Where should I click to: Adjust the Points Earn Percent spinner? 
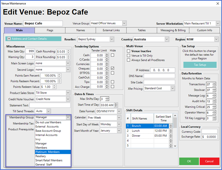pos(59,75)
